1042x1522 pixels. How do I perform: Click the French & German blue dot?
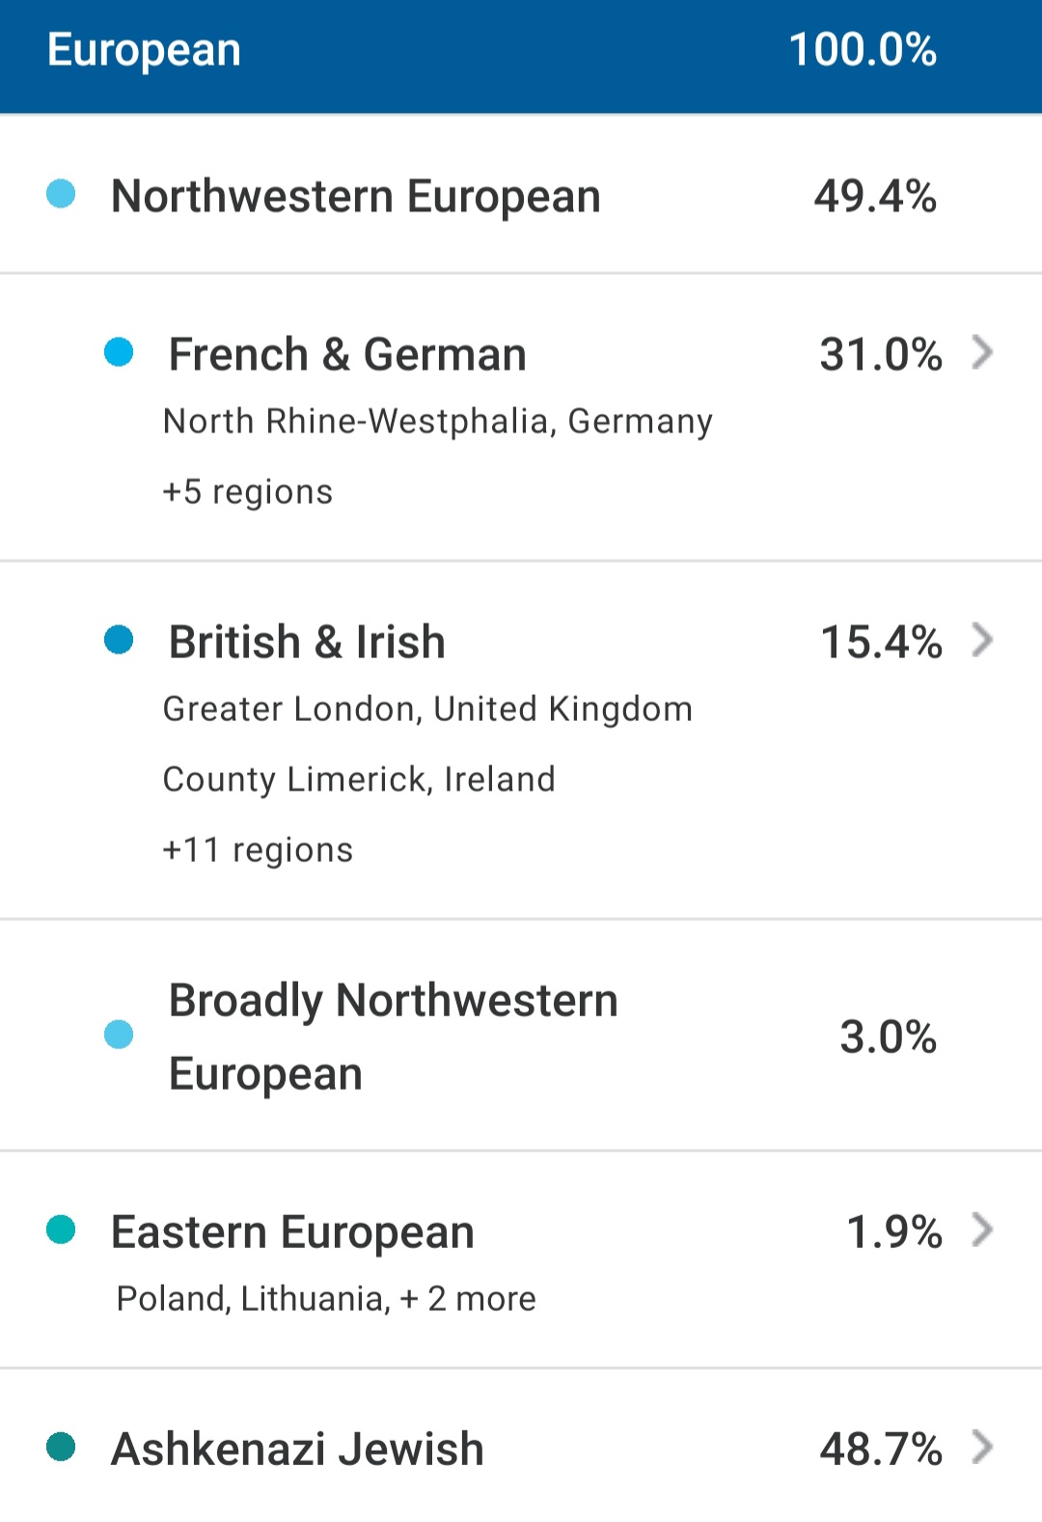click(x=119, y=352)
